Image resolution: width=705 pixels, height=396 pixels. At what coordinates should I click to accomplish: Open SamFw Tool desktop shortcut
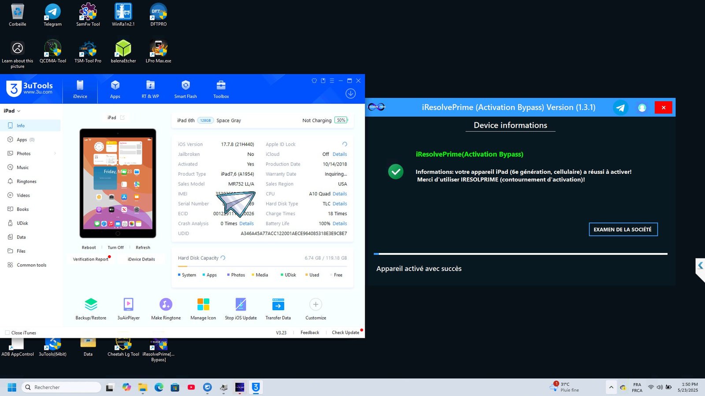pos(88,15)
